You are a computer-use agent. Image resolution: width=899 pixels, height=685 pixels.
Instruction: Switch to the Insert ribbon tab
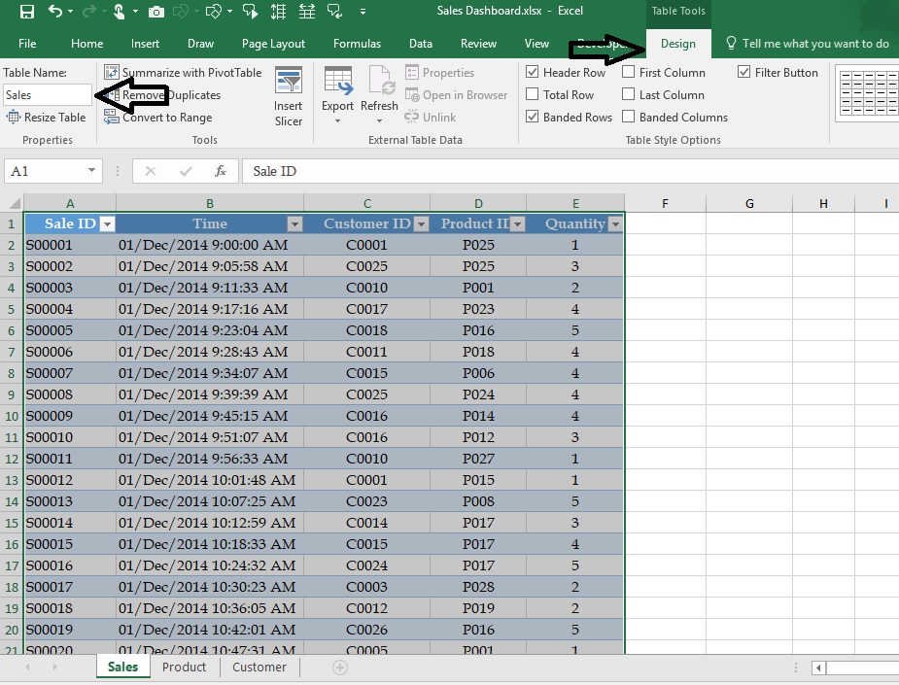[145, 44]
